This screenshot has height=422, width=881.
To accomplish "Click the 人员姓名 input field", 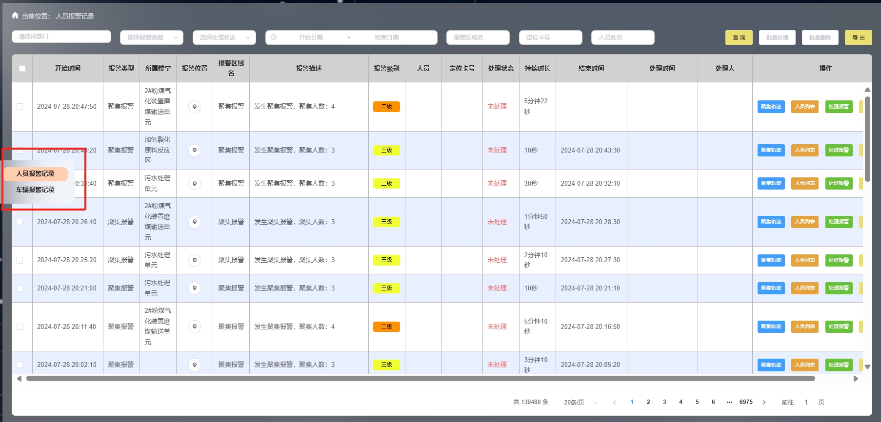I will (622, 38).
